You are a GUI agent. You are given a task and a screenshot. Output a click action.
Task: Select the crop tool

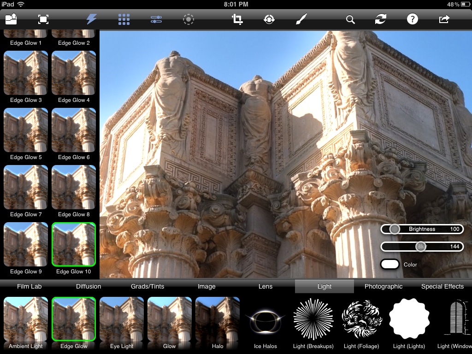[x=237, y=19]
